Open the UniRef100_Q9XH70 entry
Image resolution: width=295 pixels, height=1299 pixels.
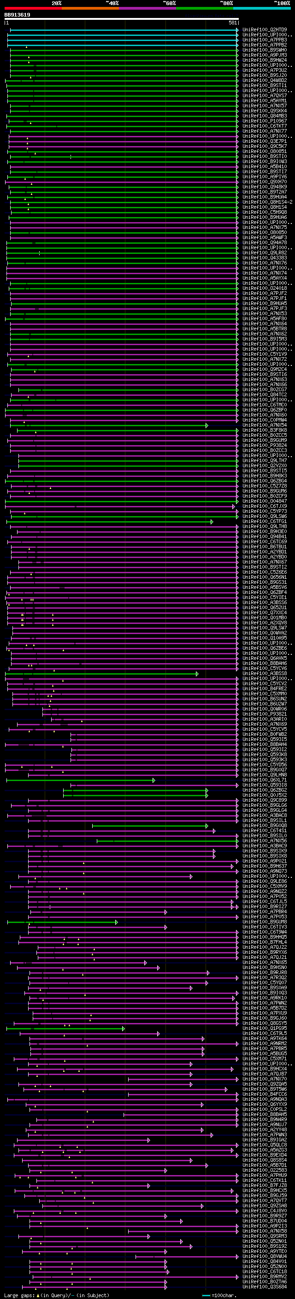click(x=265, y=182)
